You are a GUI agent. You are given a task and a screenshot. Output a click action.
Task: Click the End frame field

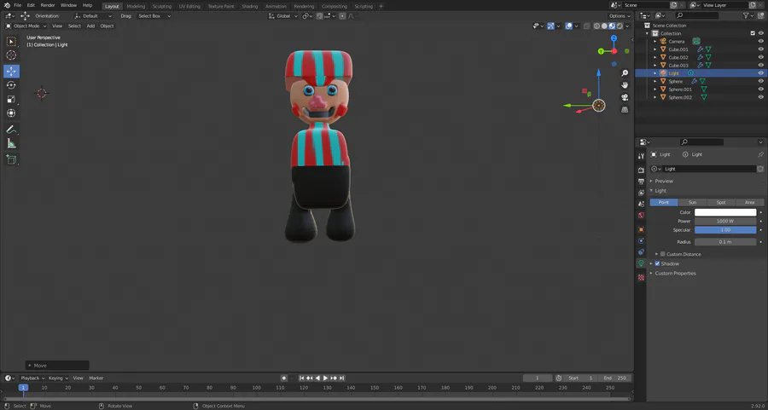(615, 378)
